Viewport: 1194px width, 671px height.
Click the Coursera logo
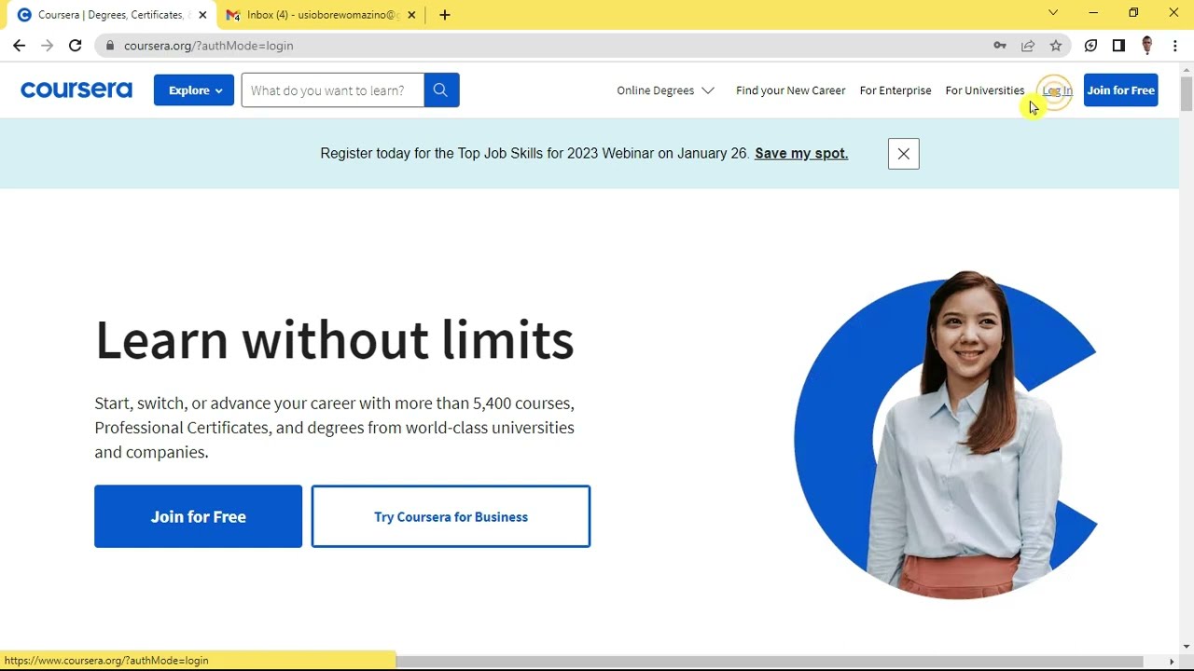click(76, 90)
